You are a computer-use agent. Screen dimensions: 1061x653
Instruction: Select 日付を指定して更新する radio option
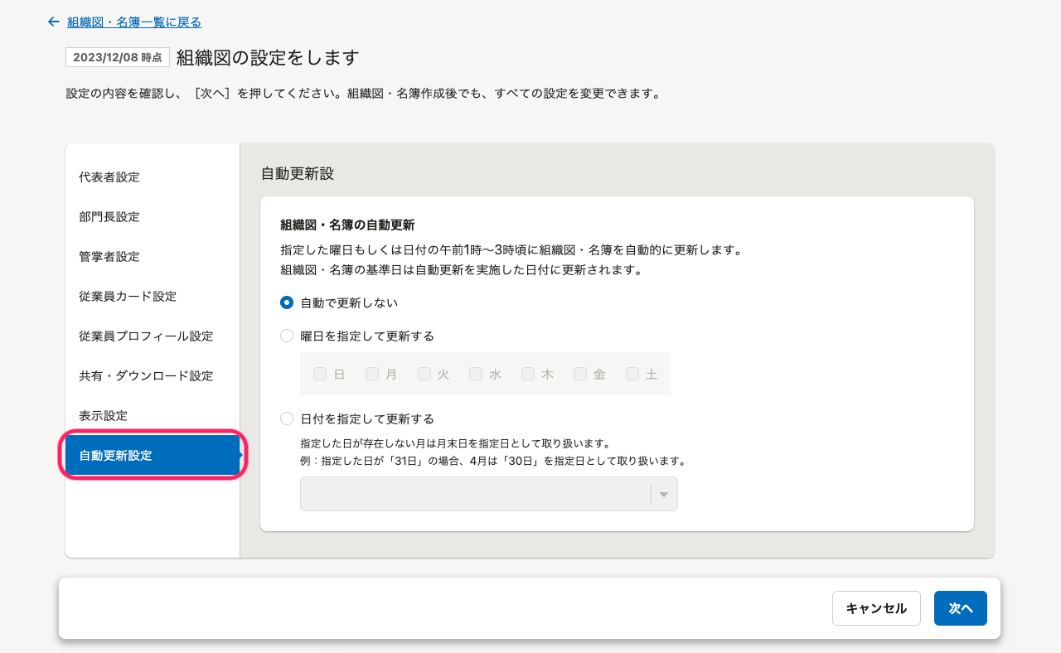pyautogui.click(x=287, y=419)
